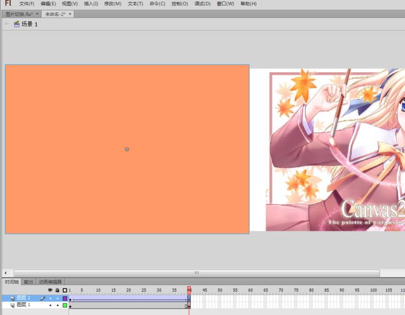
Task: Select the 图层 1 layer
Action: (x=23, y=305)
